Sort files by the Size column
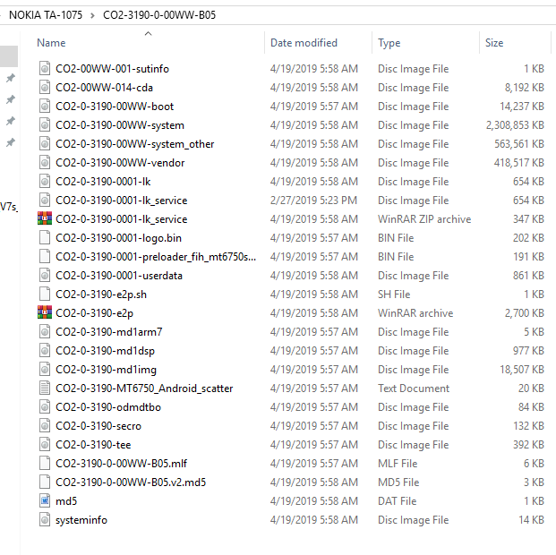This screenshot has height=555, width=556. click(494, 43)
